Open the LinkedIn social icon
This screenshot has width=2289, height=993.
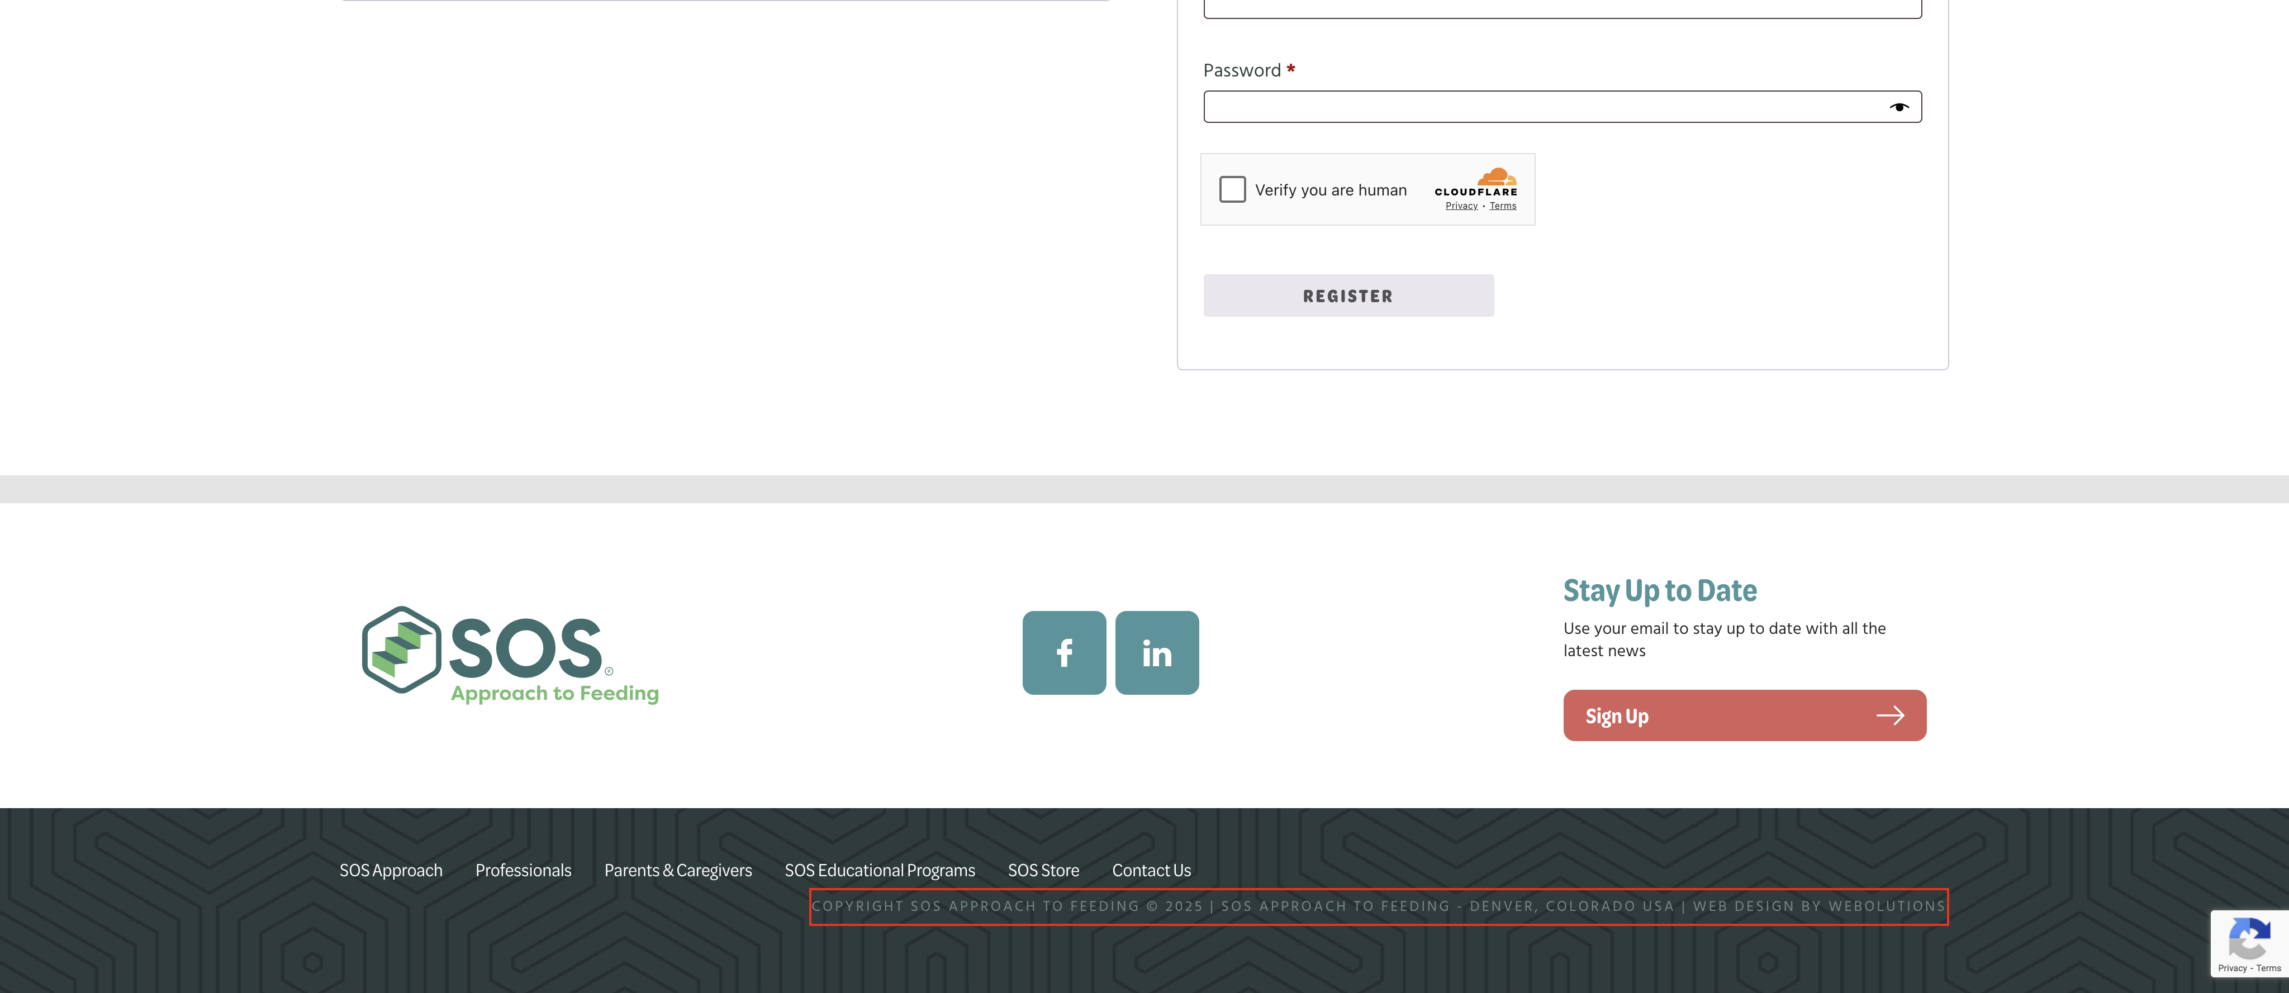tap(1156, 653)
